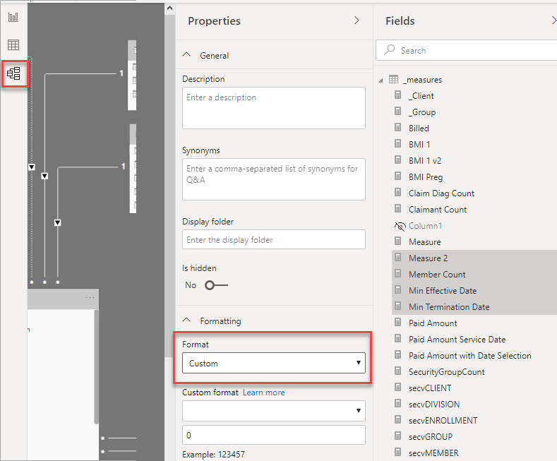Image resolution: width=557 pixels, height=461 pixels.
Task: Click the calculator icon beside _Client
Action: tap(398, 95)
